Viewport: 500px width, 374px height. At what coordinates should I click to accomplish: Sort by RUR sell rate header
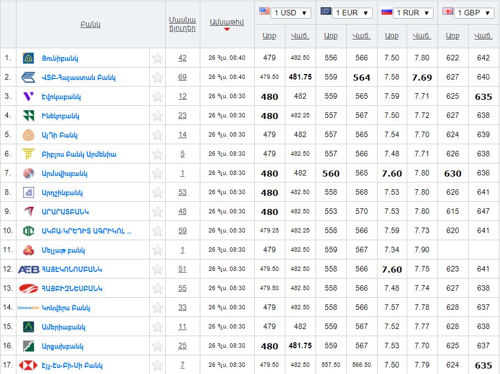(422, 36)
